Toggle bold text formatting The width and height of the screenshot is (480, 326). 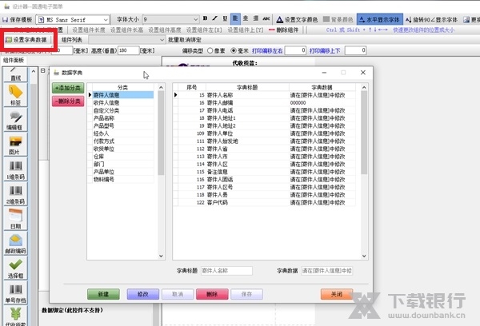tap(205, 19)
